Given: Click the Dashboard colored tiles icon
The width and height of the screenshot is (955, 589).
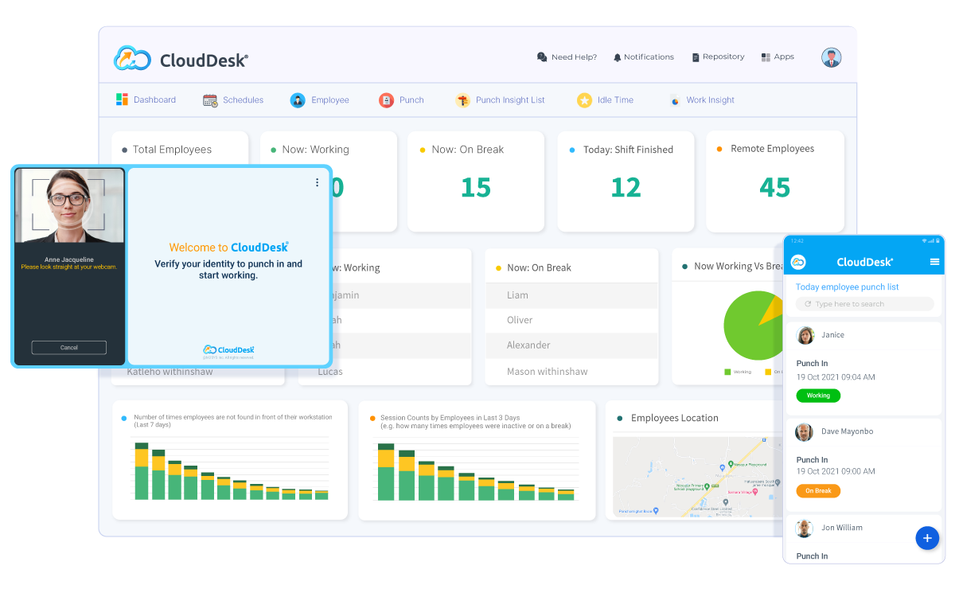Looking at the screenshot, I should pos(122,99).
